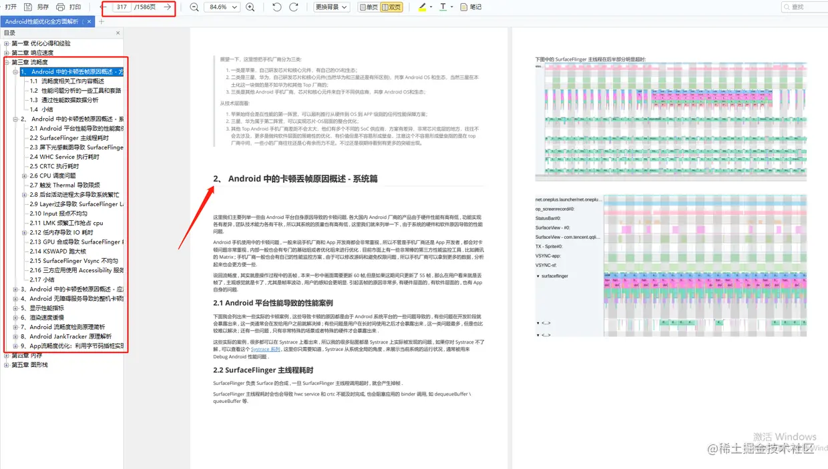The height and width of the screenshot is (469, 828).
Task: Collapse the surfaceflinger row in trace image
Action: (538, 276)
